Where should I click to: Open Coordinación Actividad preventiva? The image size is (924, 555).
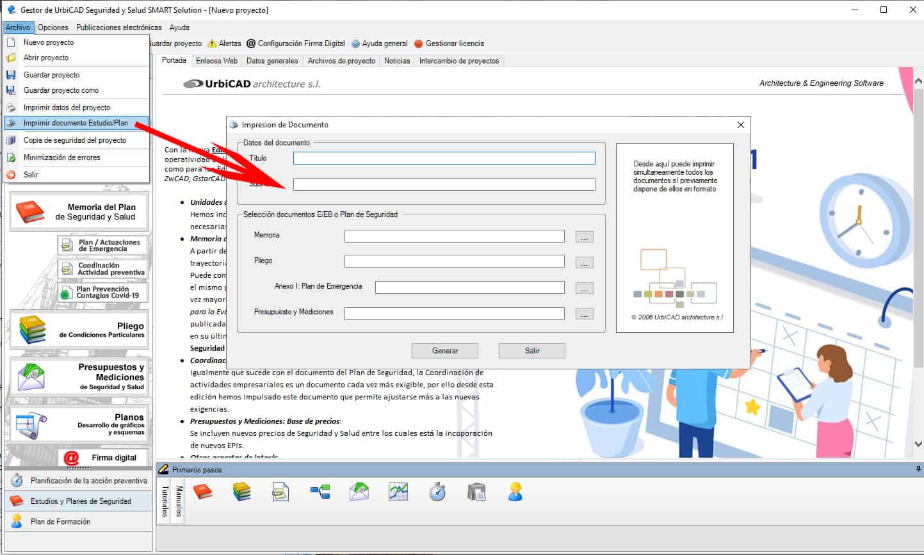[x=103, y=269]
